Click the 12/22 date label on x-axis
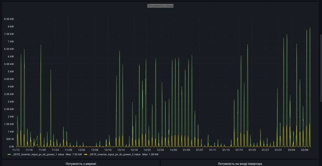This screenshot has height=166, width=322. pyautogui.click(x=147, y=150)
